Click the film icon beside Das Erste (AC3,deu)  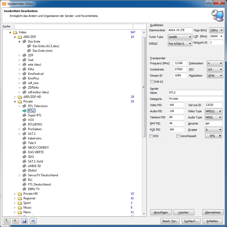point(29,46)
